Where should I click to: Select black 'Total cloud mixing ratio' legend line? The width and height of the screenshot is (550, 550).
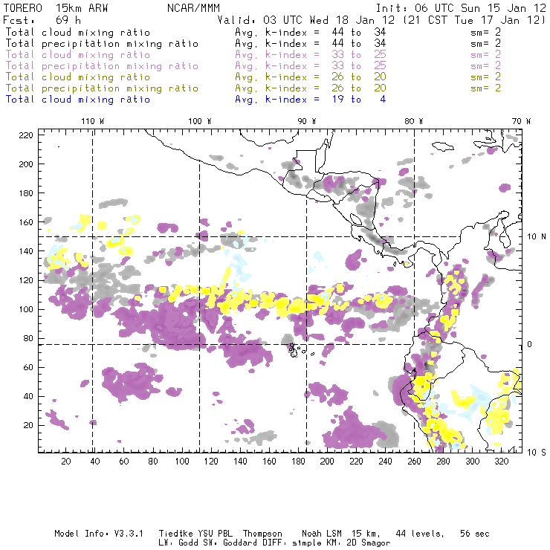(x=78, y=33)
